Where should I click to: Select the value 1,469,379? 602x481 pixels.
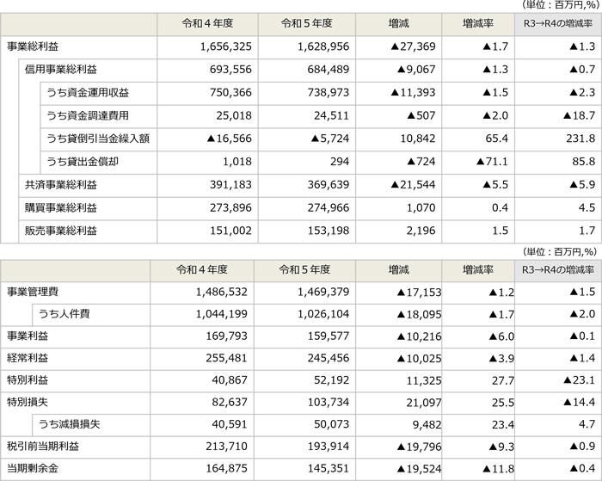click(323, 292)
